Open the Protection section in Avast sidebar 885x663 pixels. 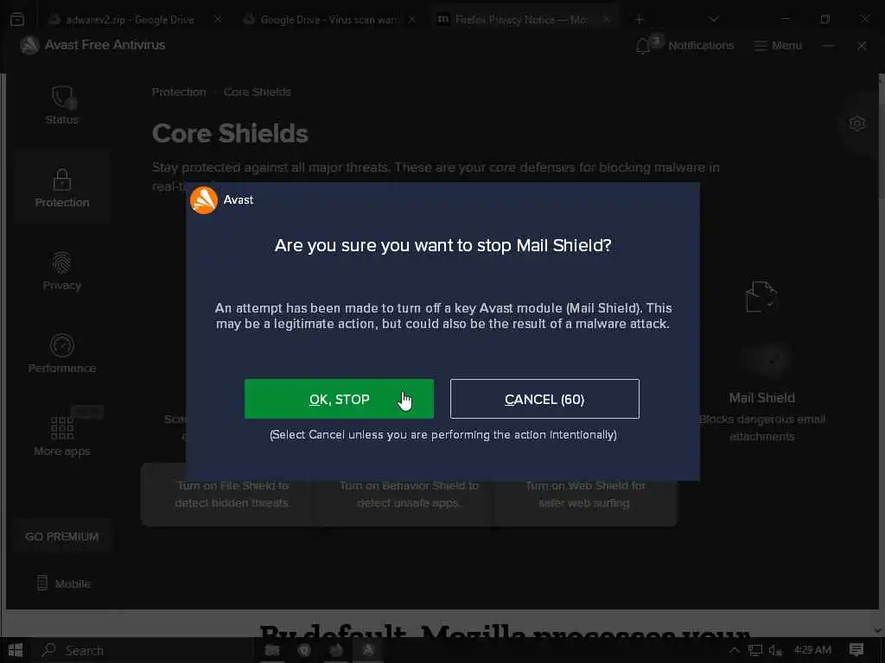point(62,187)
